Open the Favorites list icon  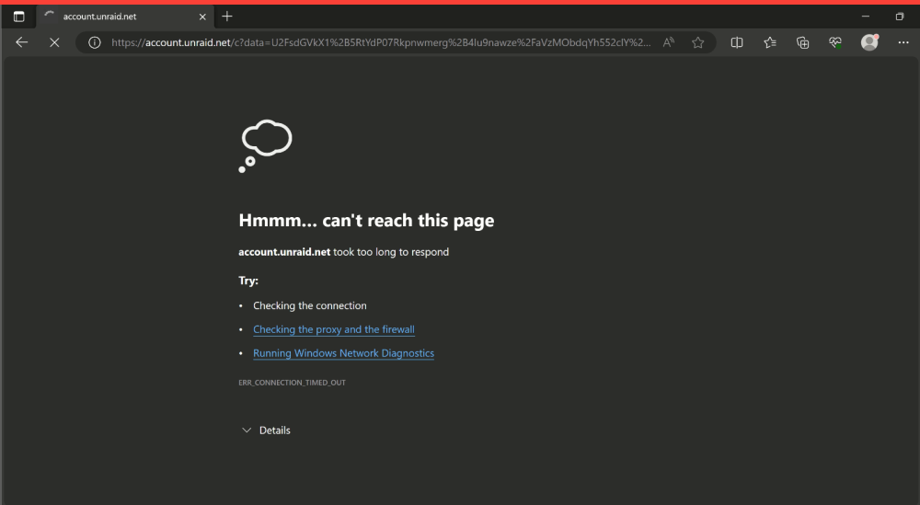[x=770, y=42]
